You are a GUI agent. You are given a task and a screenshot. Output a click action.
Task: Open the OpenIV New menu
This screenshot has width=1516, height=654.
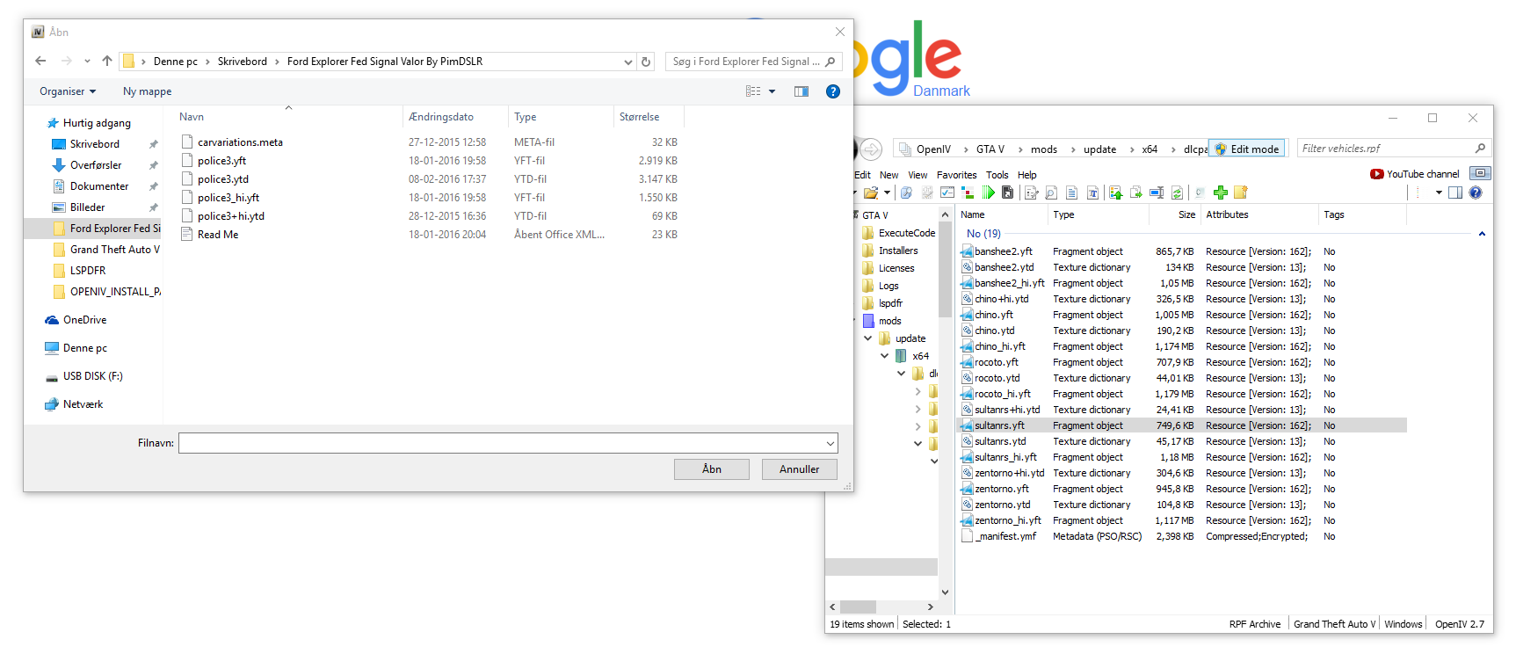point(889,175)
